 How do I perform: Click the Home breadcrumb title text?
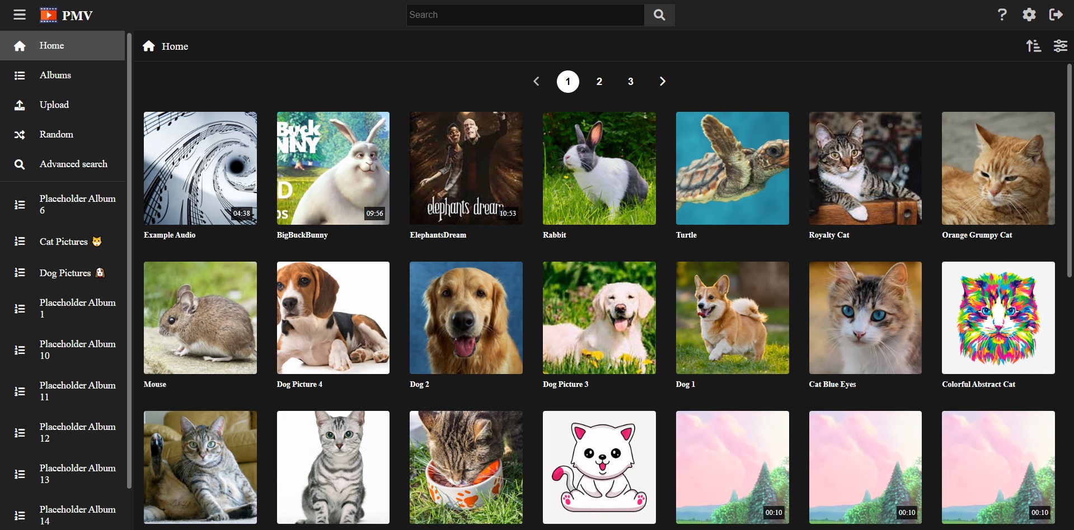(175, 46)
